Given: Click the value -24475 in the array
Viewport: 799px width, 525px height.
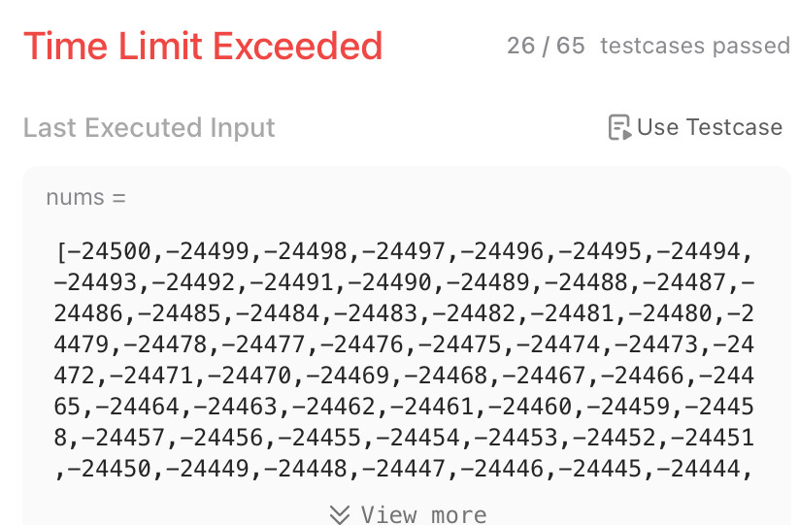Looking at the screenshot, I should click(x=460, y=345).
